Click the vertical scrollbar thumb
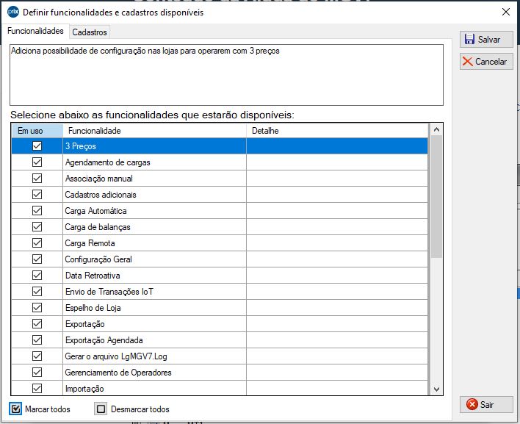The image size is (520, 424). (x=436, y=197)
